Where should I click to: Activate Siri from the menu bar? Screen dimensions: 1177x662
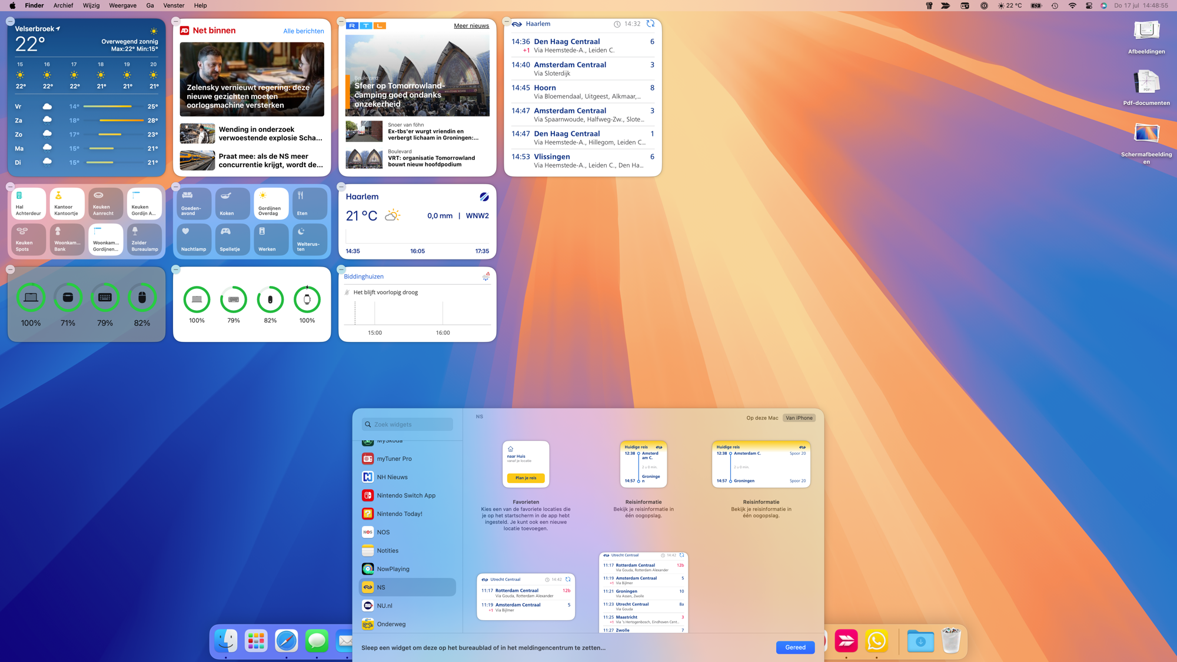(1104, 5)
